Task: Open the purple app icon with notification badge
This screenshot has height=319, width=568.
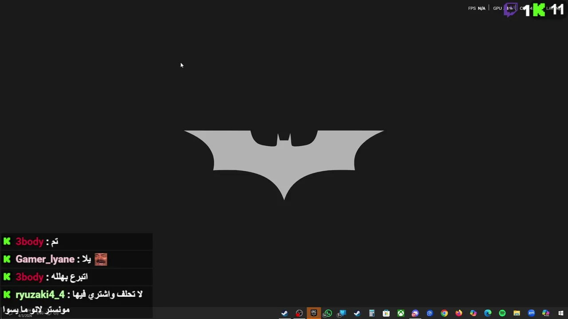Action: (x=415, y=313)
